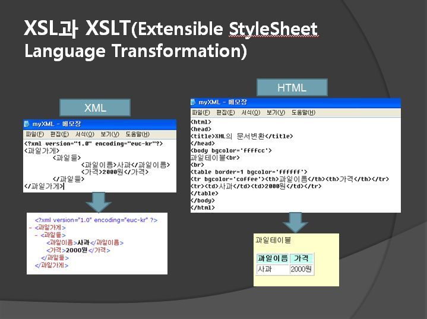Click the 가격 header cell in rendered table
The image size is (427, 319).
pyautogui.click(x=301, y=258)
